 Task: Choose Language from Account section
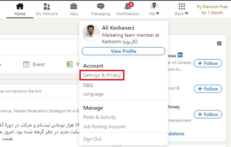(93, 94)
